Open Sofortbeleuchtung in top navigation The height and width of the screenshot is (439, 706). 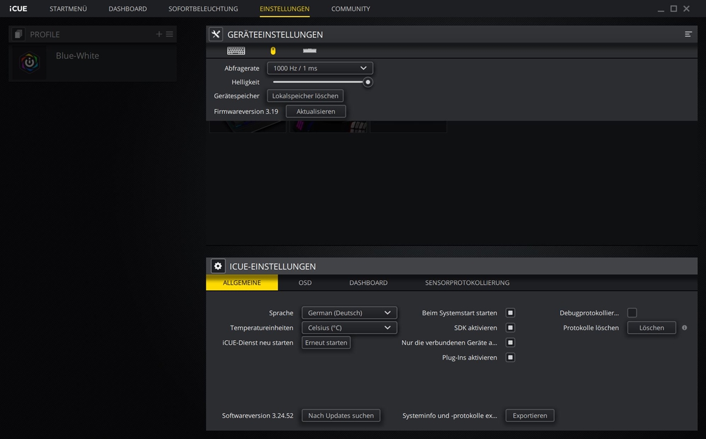click(203, 9)
